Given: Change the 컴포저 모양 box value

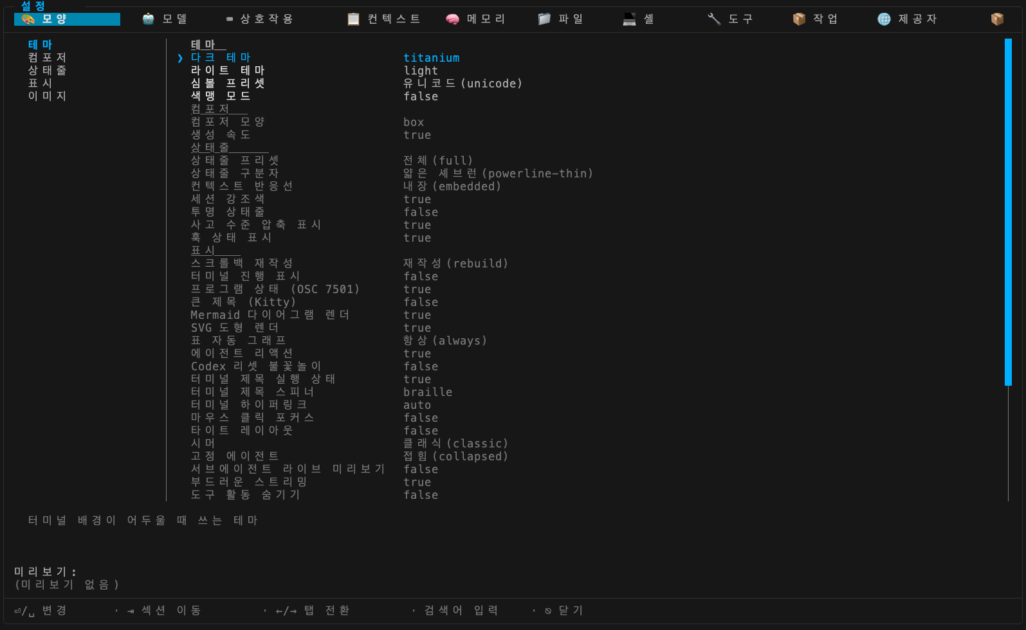Looking at the screenshot, I should coord(414,122).
